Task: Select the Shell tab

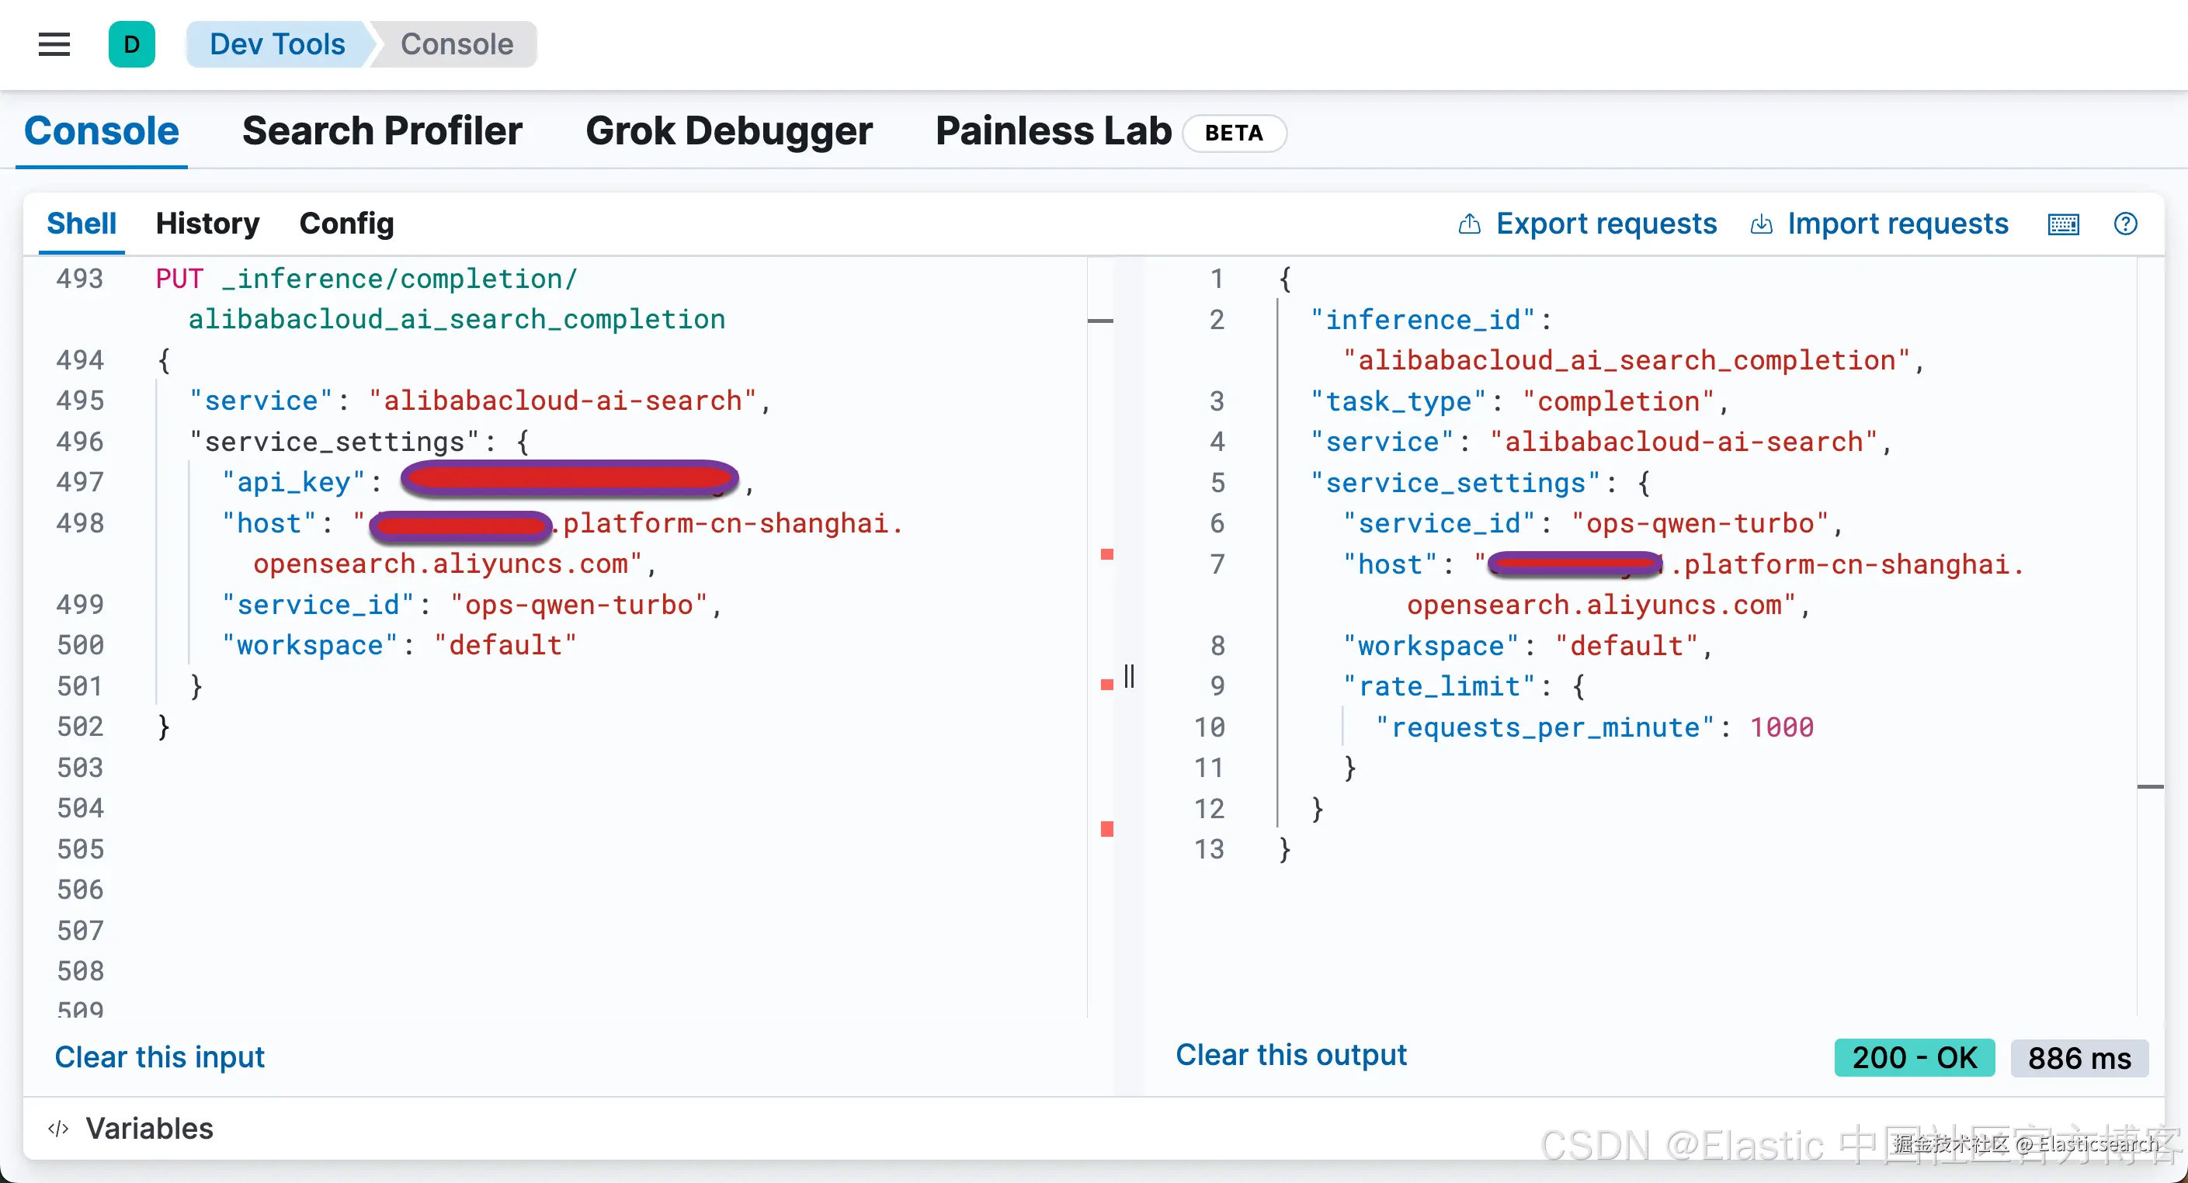Action: (82, 224)
